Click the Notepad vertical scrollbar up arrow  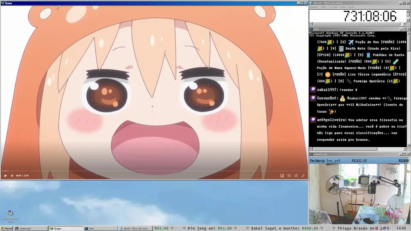408,11
